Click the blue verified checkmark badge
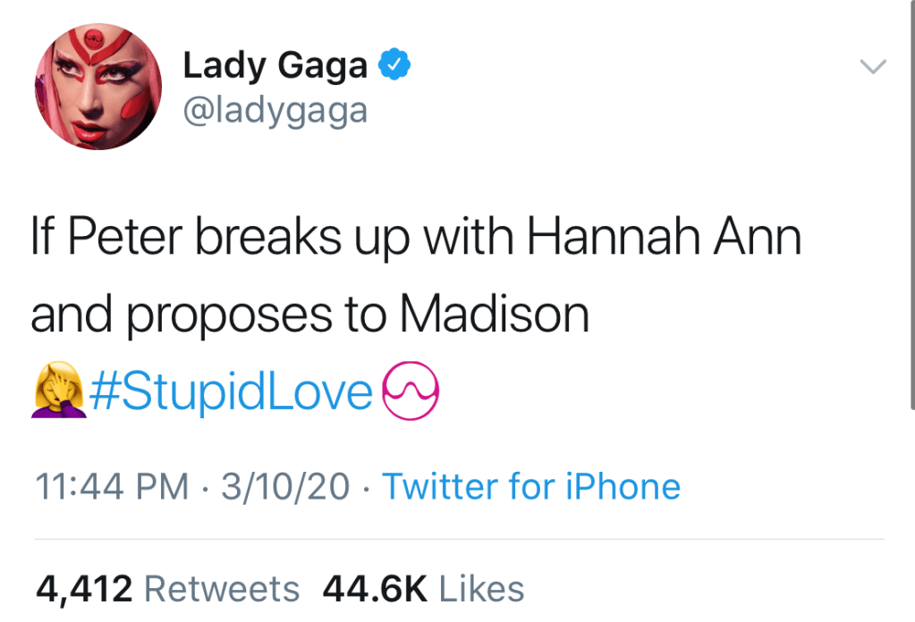 [395, 65]
